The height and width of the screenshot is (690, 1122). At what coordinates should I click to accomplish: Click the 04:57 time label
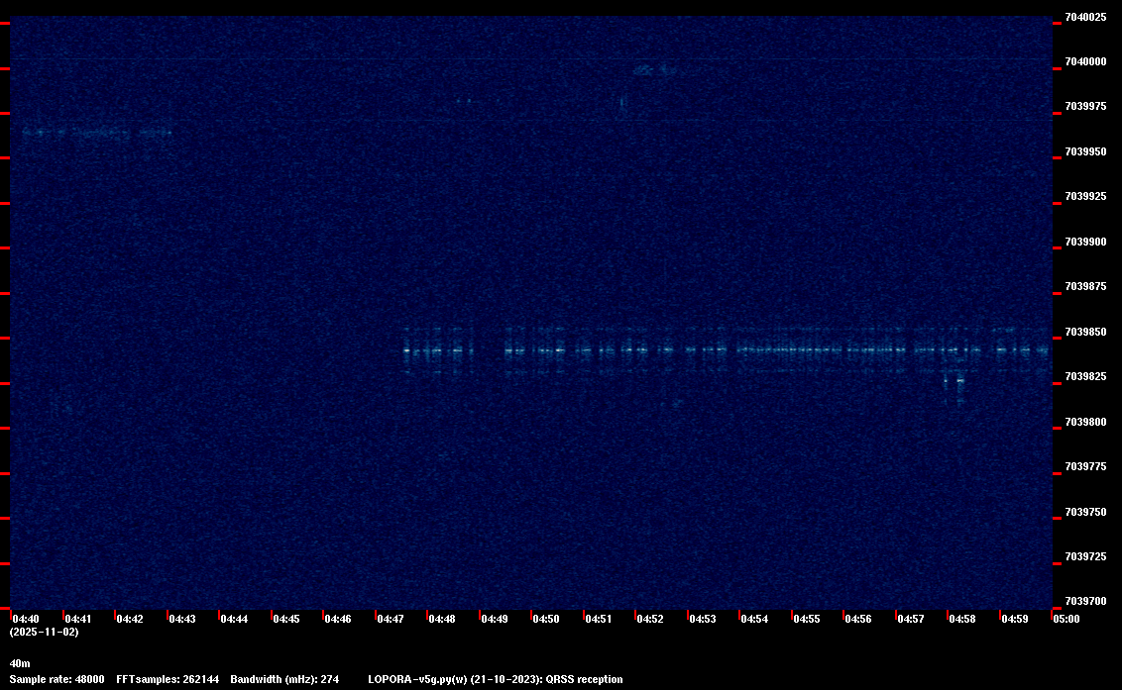(910, 619)
